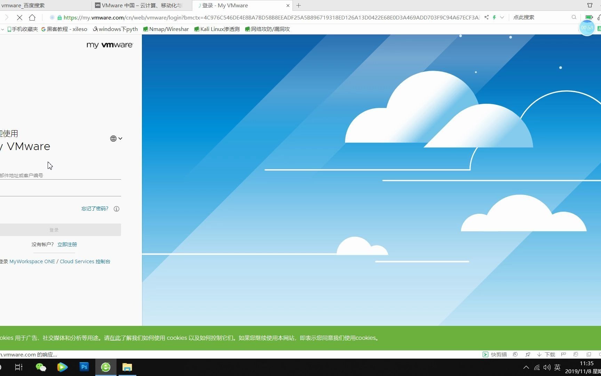This screenshot has width=601, height=376.
Task: Open Photoshop from the taskbar
Action: coord(84,367)
